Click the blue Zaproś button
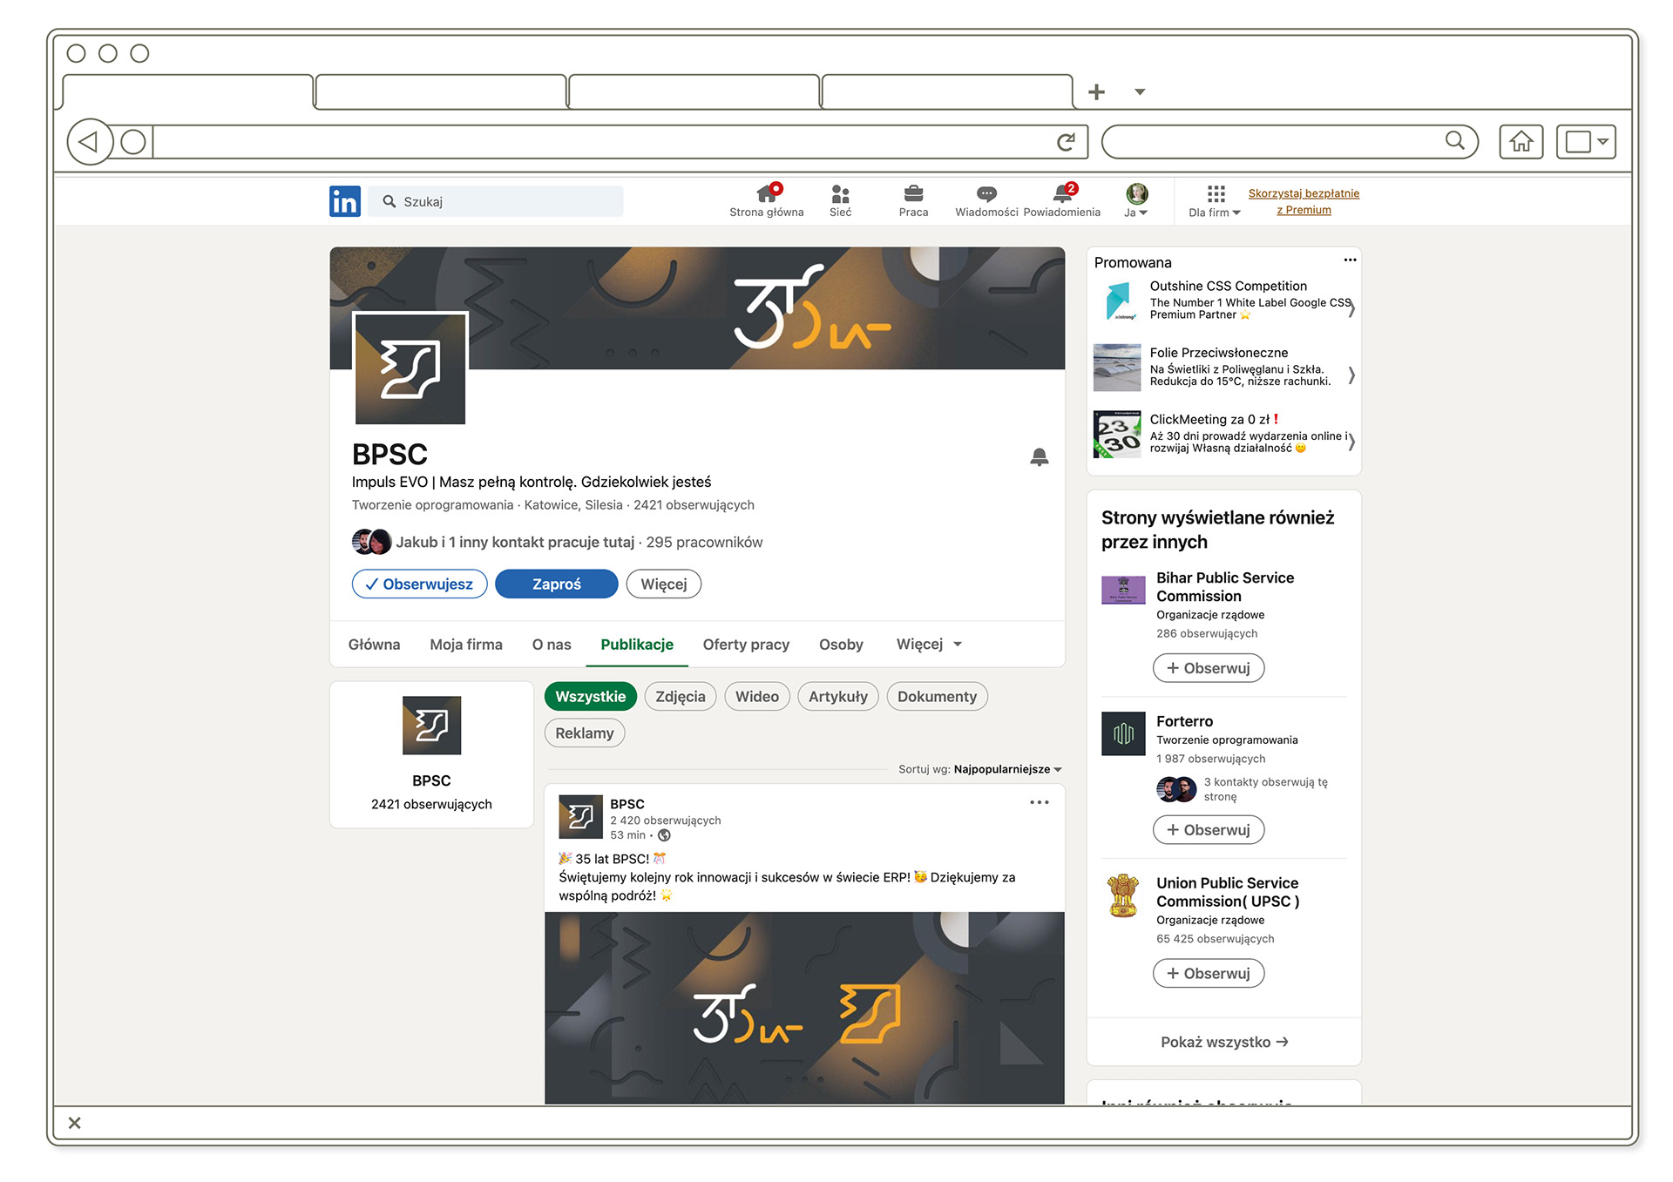Image resolution: width=1673 pixels, height=1182 pixels. pos(556,584)
